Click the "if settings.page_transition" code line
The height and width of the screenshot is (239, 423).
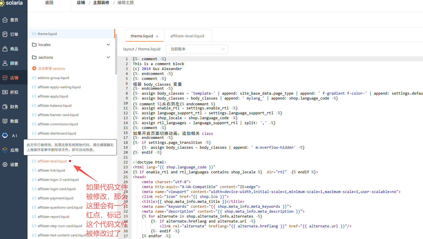coord(172,143)
